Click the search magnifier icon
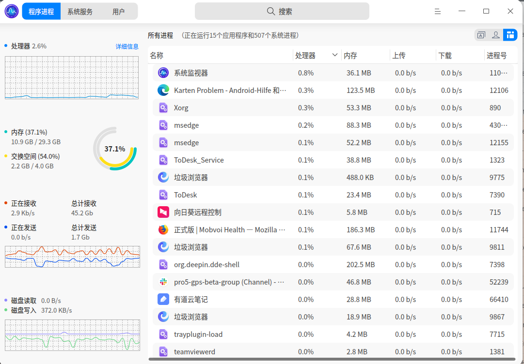 (270, 11)
